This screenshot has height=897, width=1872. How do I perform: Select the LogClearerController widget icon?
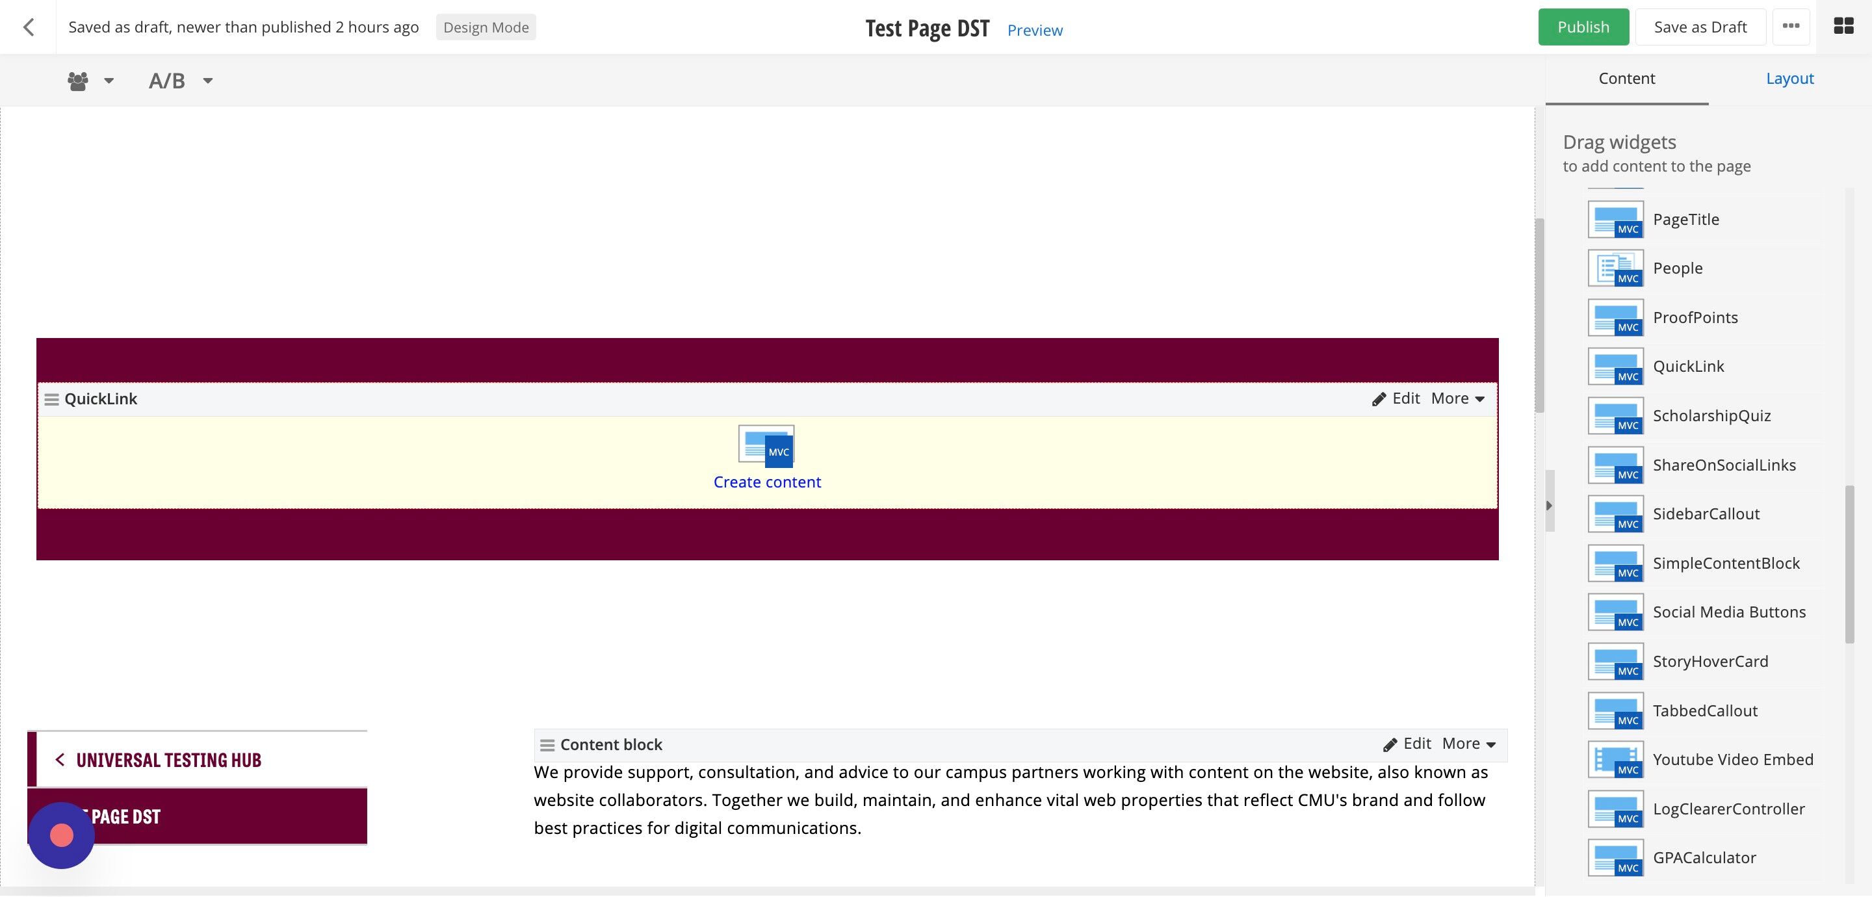click(x=1615, y=809)
